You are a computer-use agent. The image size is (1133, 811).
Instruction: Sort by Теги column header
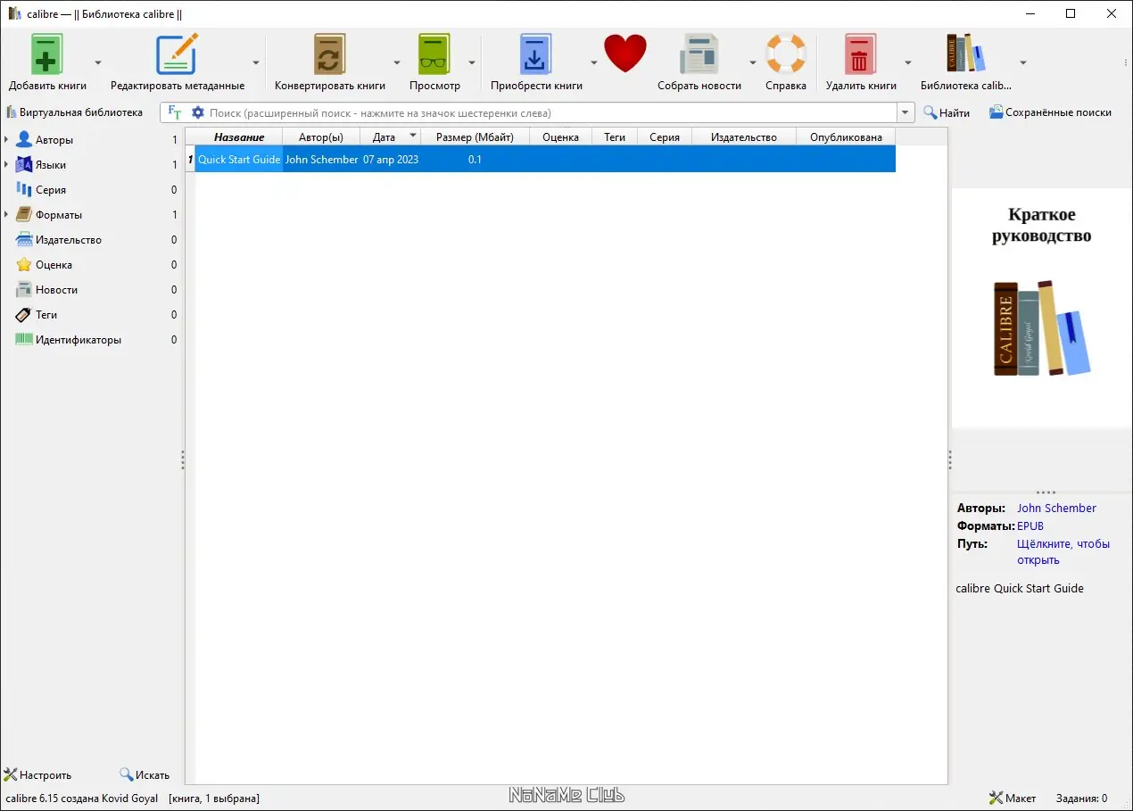[x=615, y=137]
